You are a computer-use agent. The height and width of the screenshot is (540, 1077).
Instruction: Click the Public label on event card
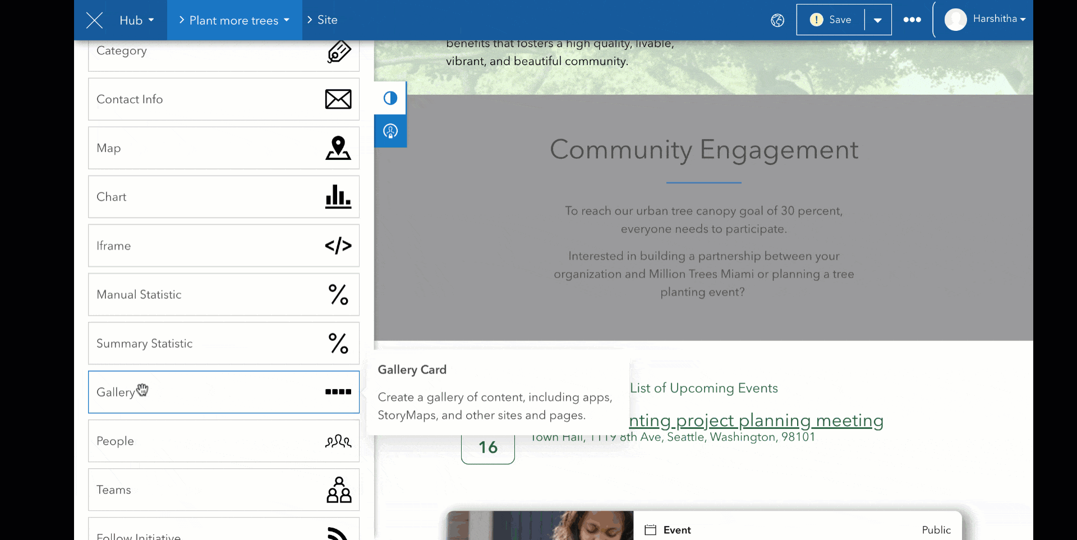pos(936,530)
